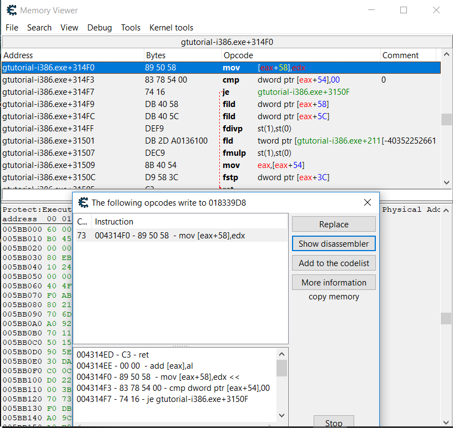Click Add to the codelist

point(334,263)
